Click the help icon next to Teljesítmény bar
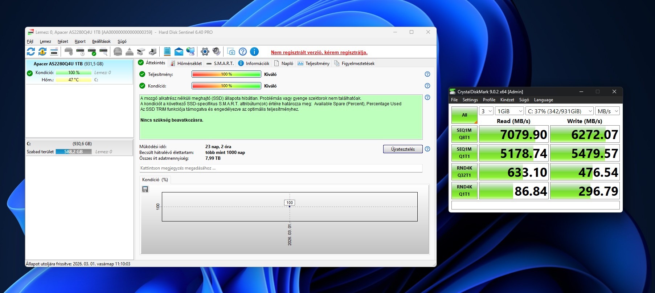Viewport: 655px width, 293px height. [427, 74]
